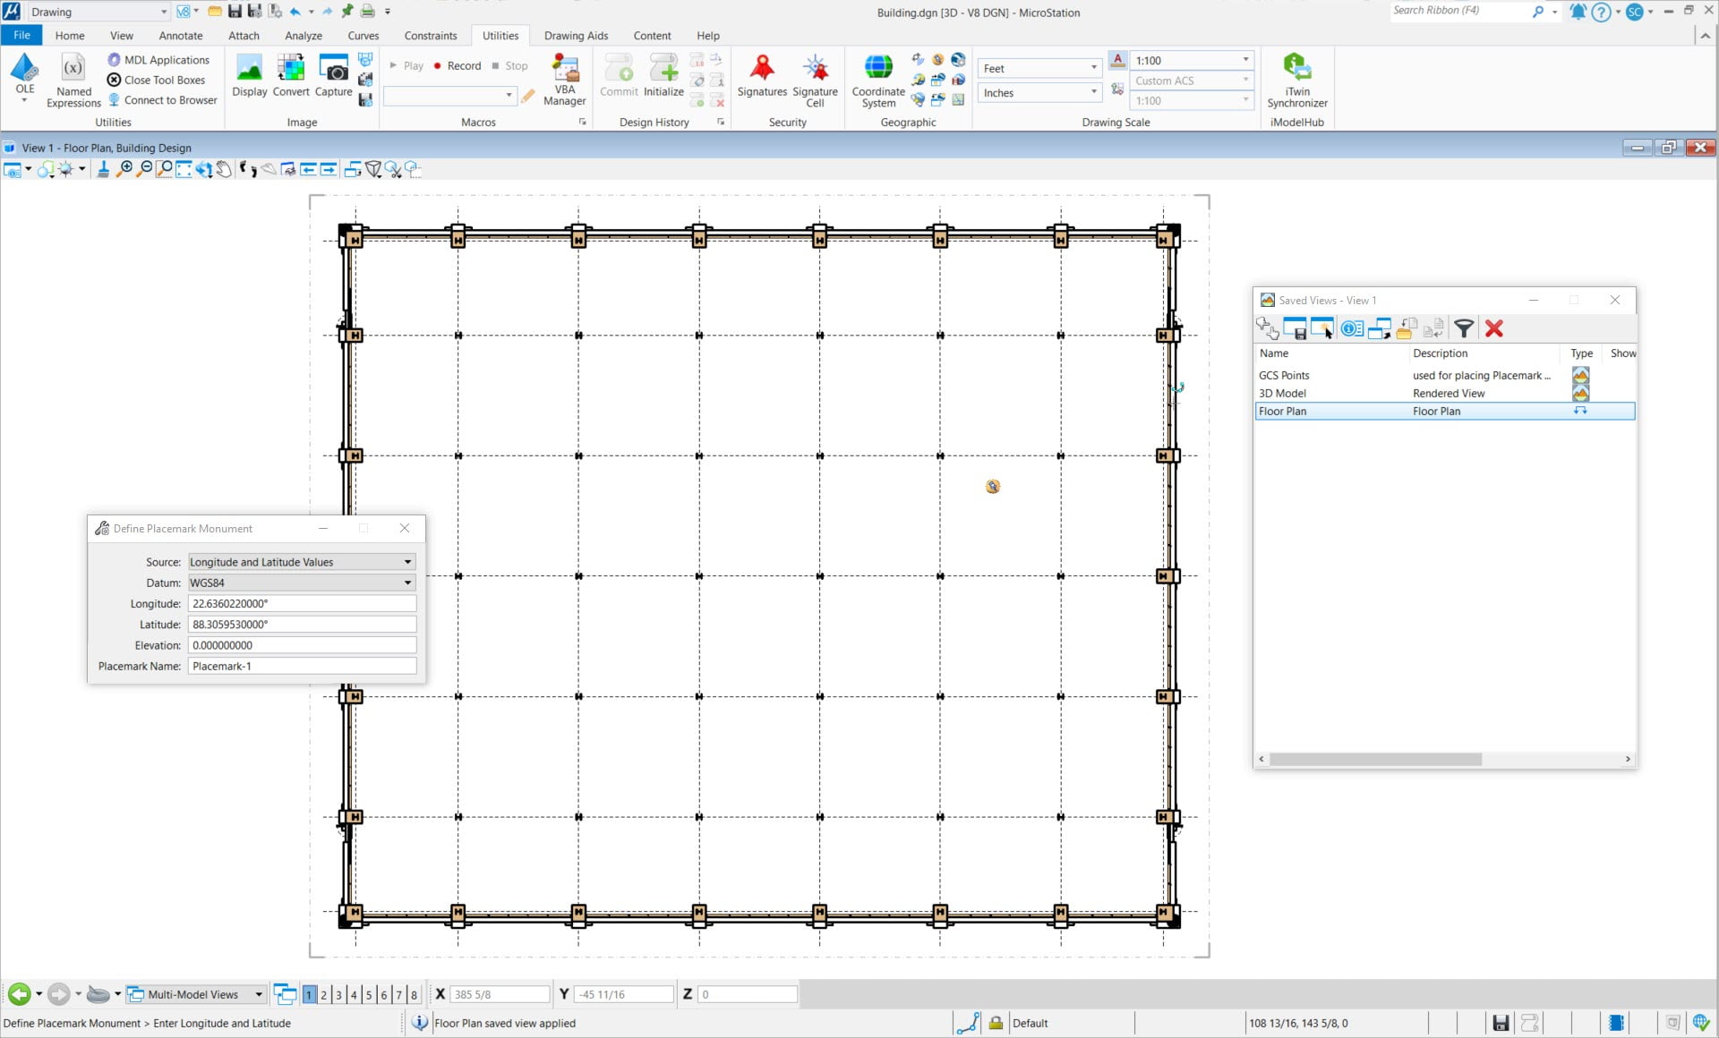
Task: Click the Record macro button
Action: coord(457,66)
